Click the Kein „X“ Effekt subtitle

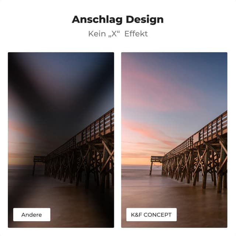[118, 34]
